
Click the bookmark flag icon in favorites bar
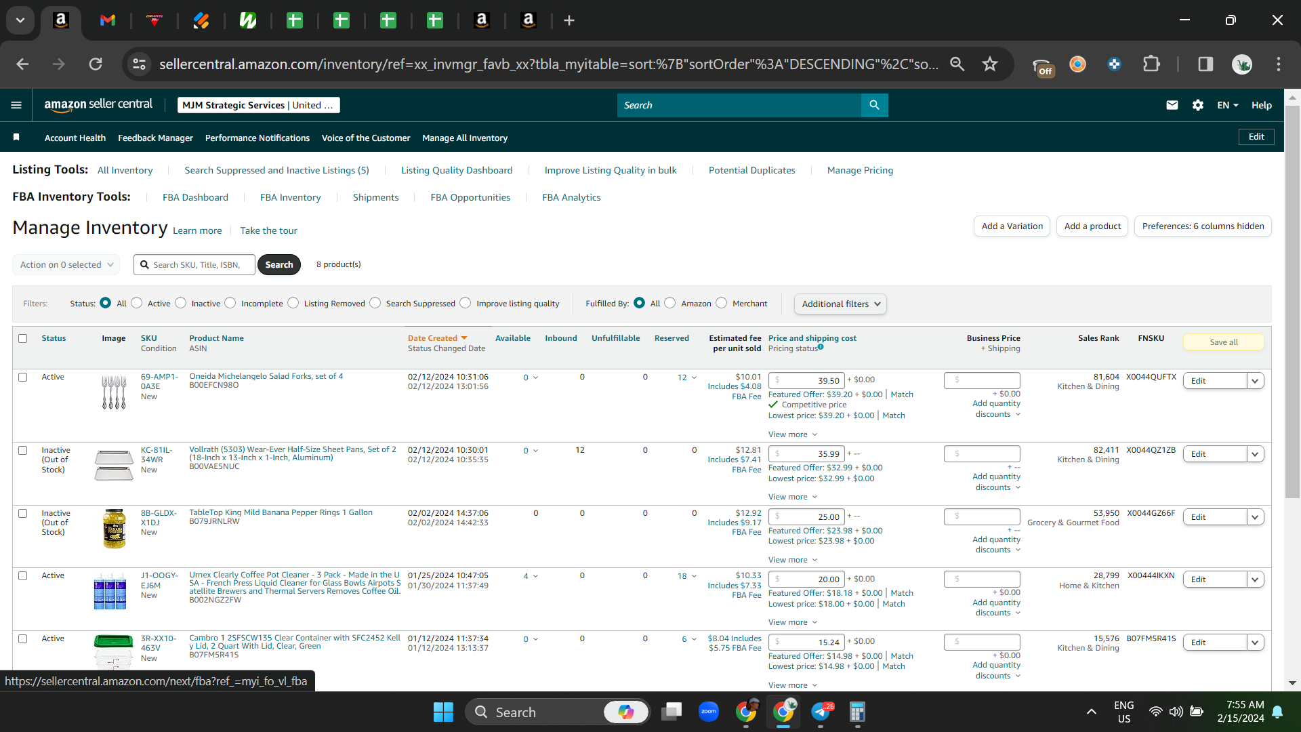(16, 138)
